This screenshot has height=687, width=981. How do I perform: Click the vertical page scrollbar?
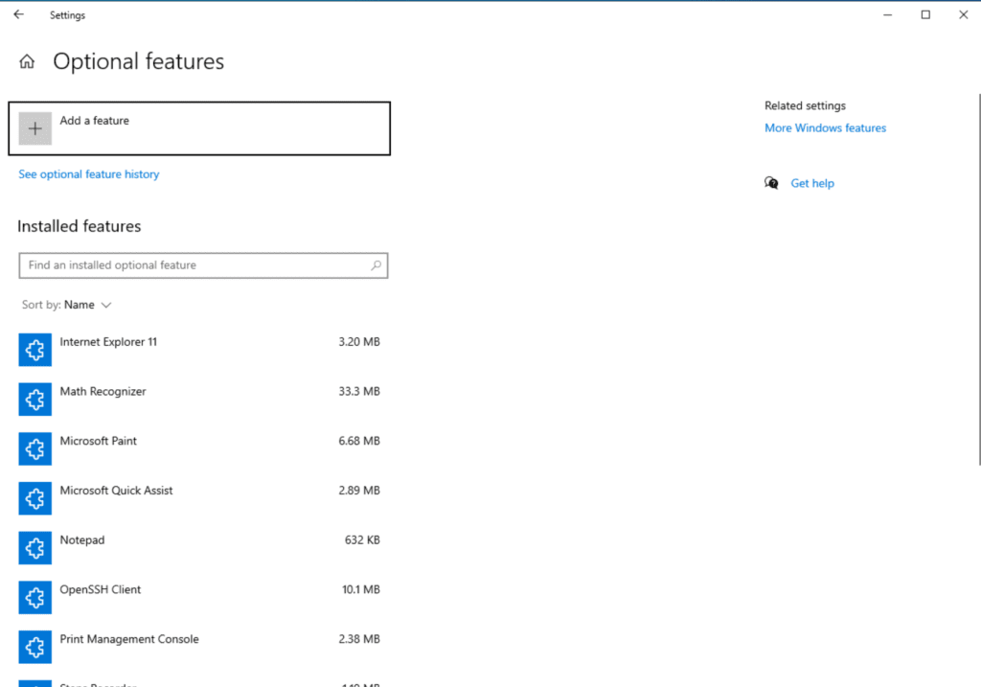click(979, 279)
